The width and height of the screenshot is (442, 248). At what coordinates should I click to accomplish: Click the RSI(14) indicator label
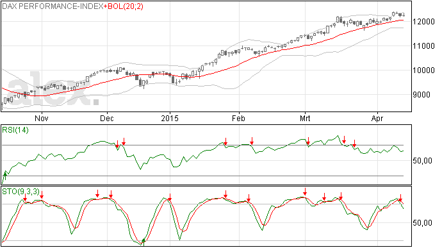point(15,130)
